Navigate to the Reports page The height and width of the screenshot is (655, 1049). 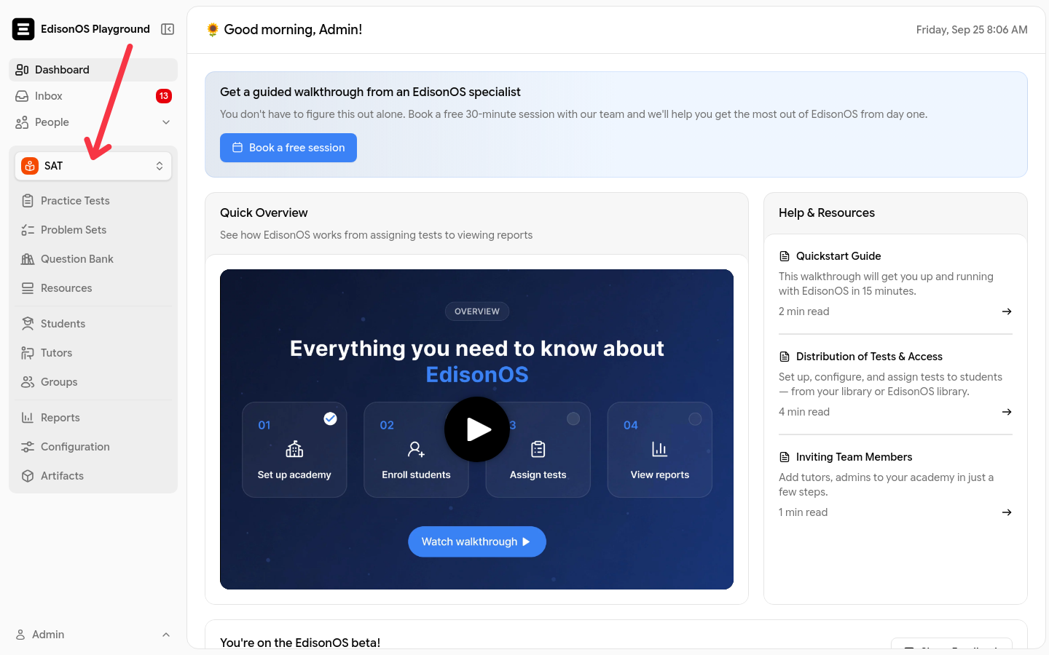tap(93, 418)
